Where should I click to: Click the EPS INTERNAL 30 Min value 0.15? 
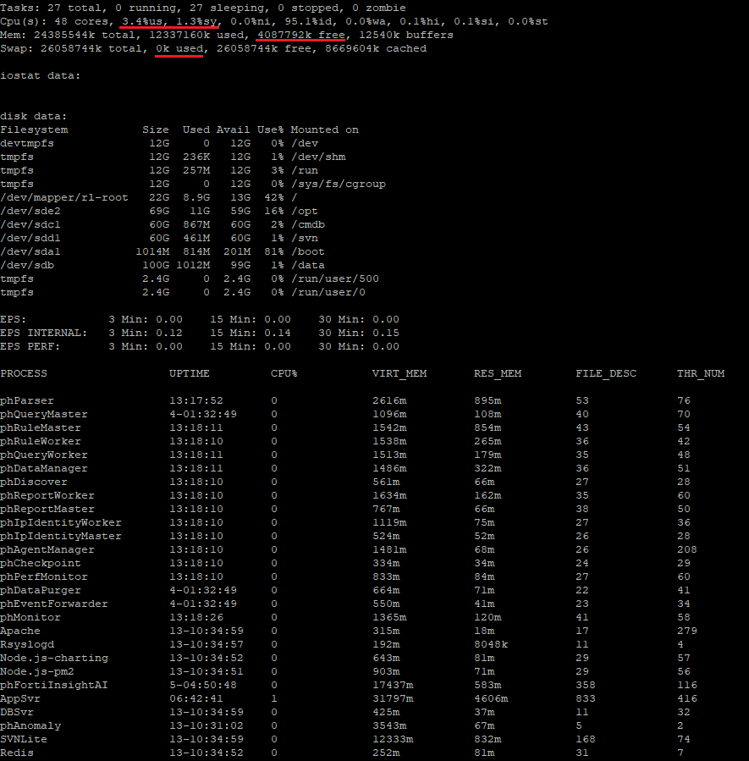(386, 334)
